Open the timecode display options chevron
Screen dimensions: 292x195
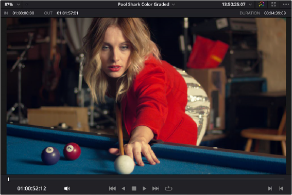pyautogui.click(x=250, y=5)
